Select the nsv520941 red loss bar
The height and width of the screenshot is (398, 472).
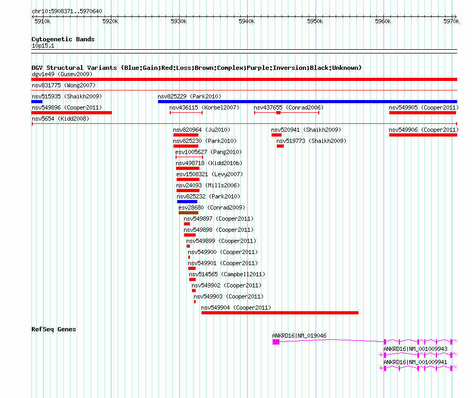[276, 135]
